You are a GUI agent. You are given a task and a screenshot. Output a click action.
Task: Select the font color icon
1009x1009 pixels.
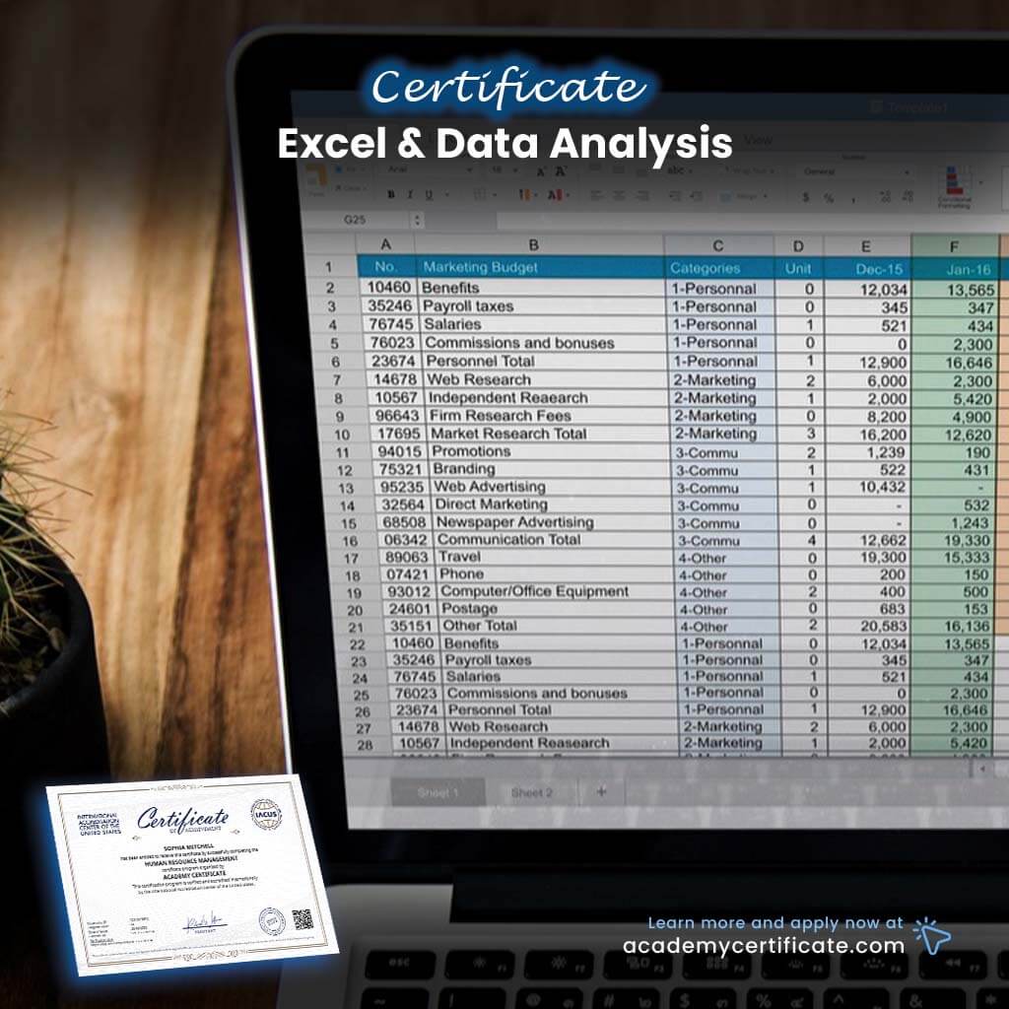554,194
